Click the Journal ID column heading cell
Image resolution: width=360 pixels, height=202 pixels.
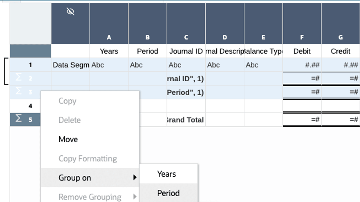coord(186,51)
